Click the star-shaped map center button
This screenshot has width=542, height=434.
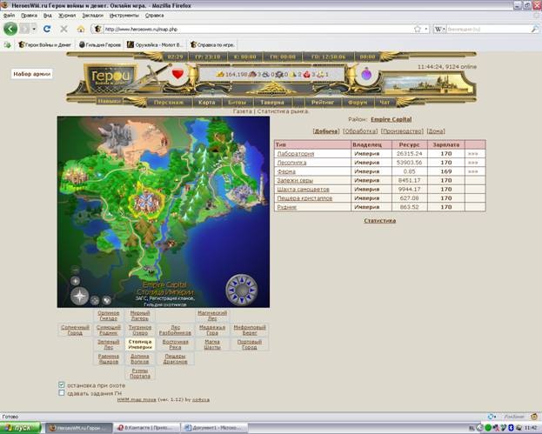(x=80, y=297)
